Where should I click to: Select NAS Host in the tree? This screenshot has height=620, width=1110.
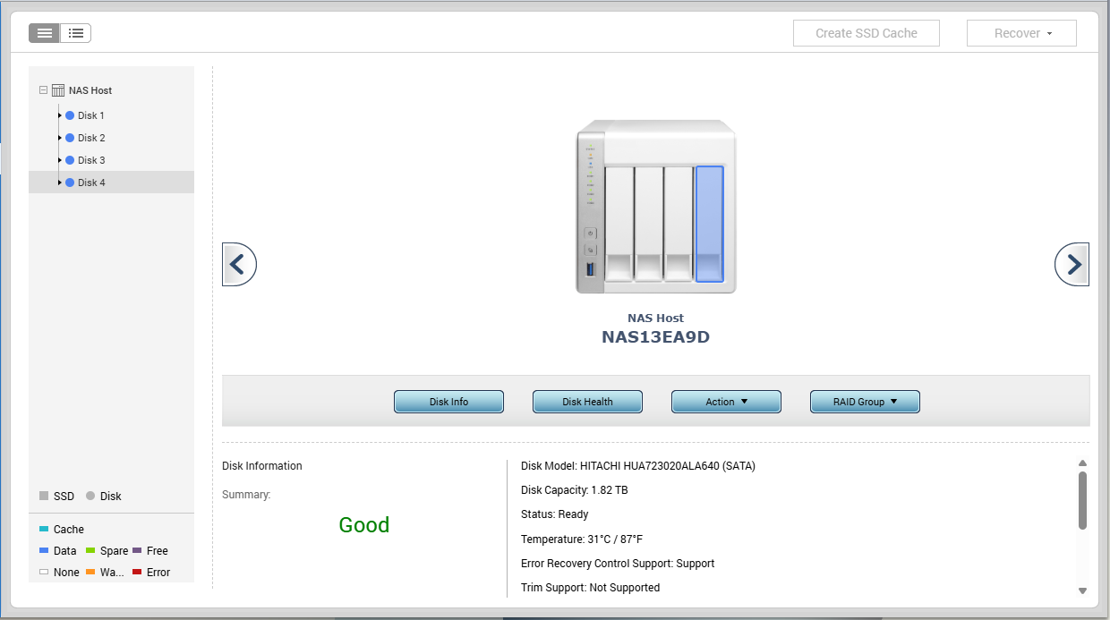point(90,90)
